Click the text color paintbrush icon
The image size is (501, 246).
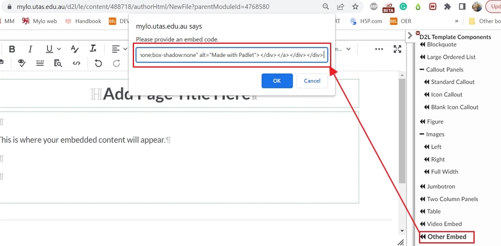point(75,49)
